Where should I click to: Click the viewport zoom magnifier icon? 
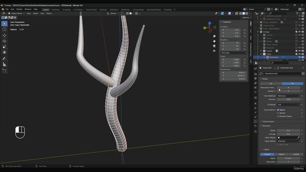point(214,36)
